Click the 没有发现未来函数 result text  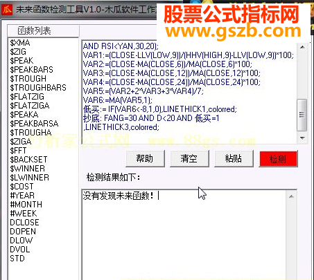(118, 196)
